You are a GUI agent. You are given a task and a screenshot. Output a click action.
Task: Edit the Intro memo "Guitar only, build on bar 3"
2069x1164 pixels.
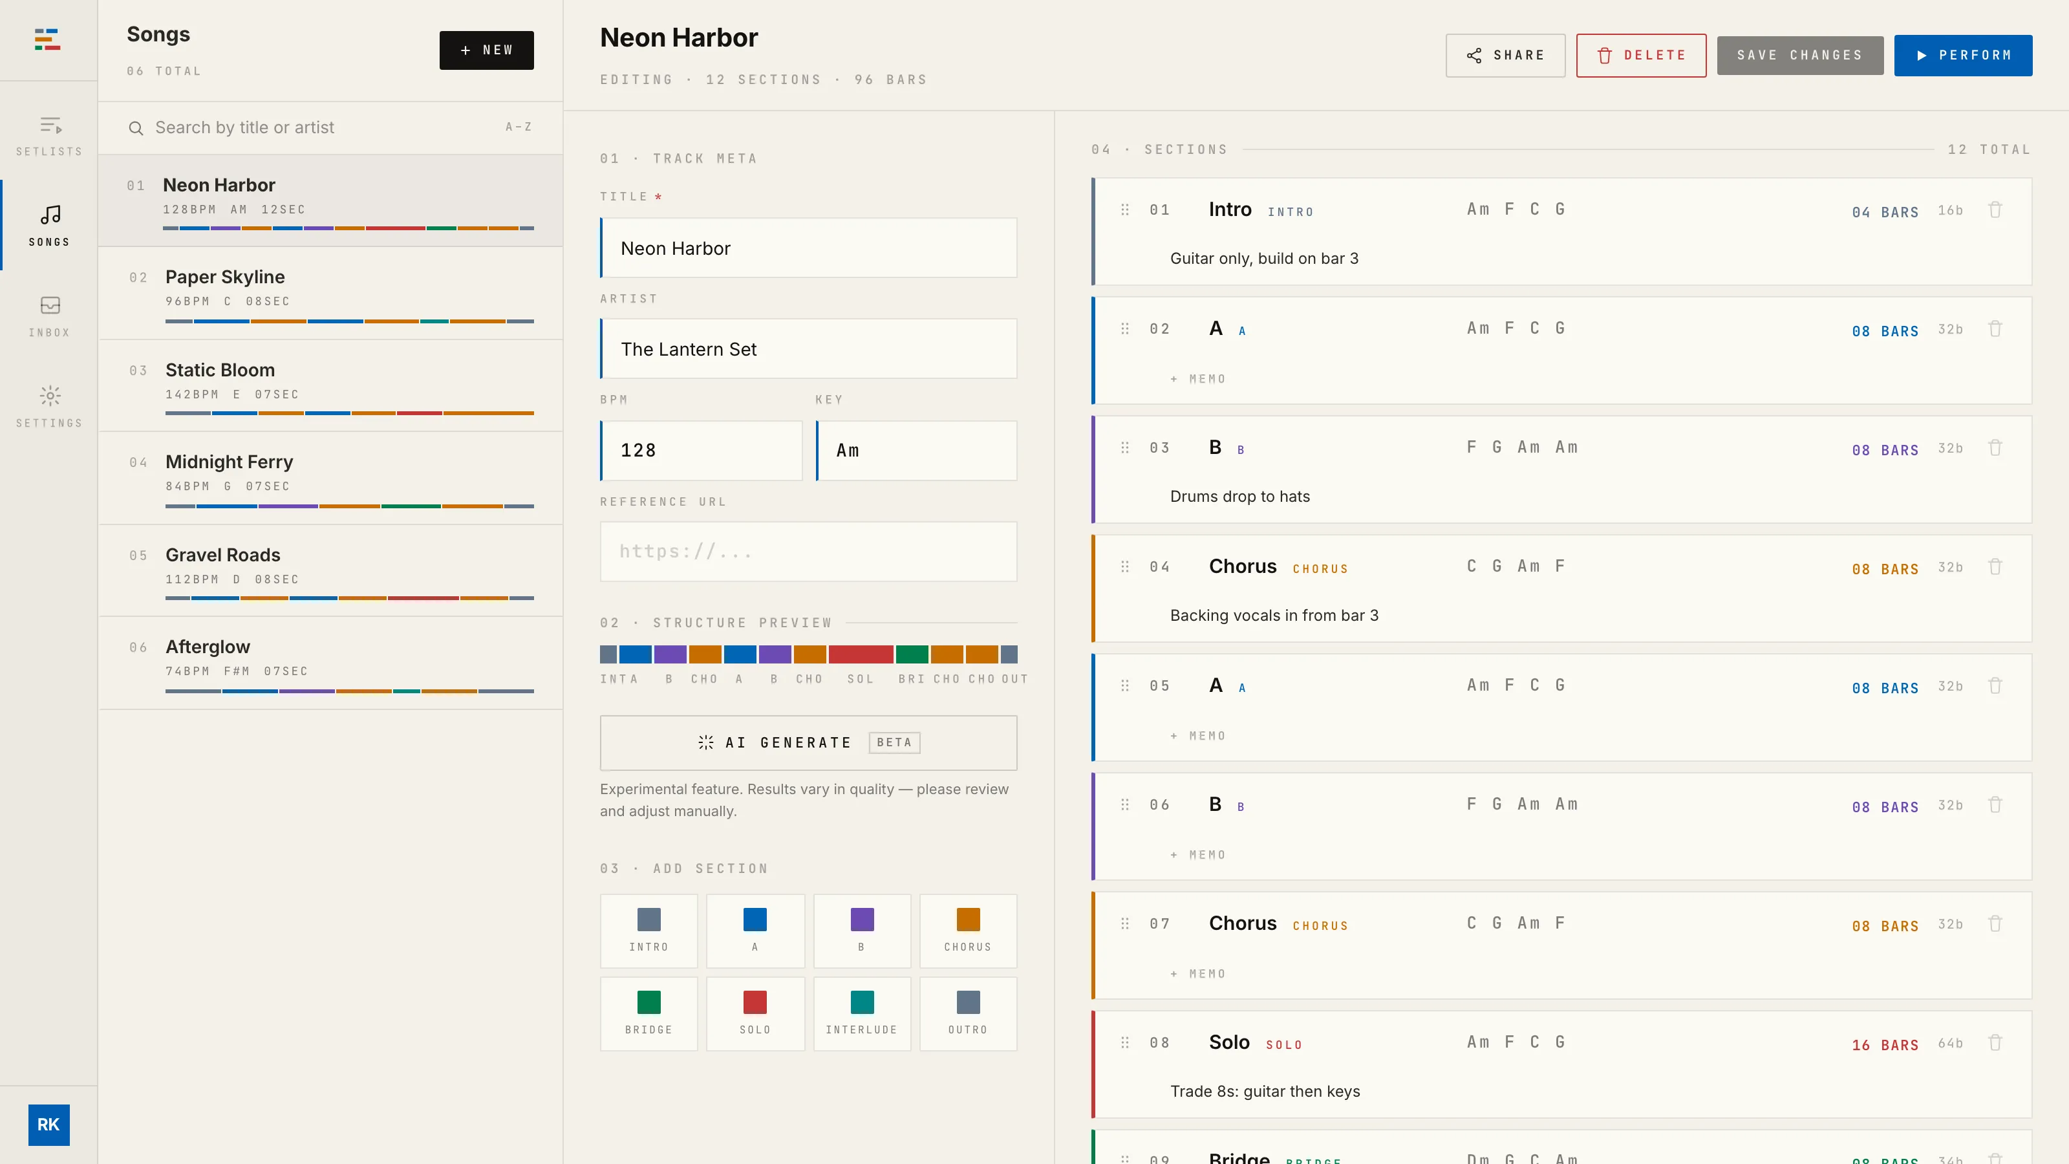1264,259
